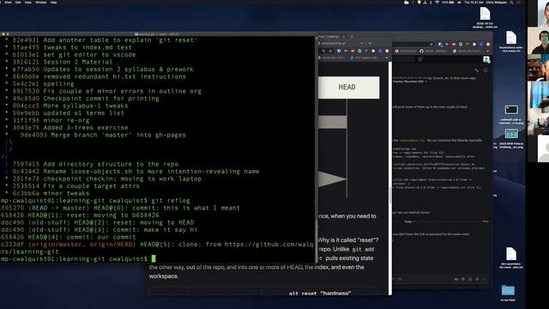549x309 pixels.
Task: Click the Spotlight search icon in menu bar
Action: [x=511, y=2]
